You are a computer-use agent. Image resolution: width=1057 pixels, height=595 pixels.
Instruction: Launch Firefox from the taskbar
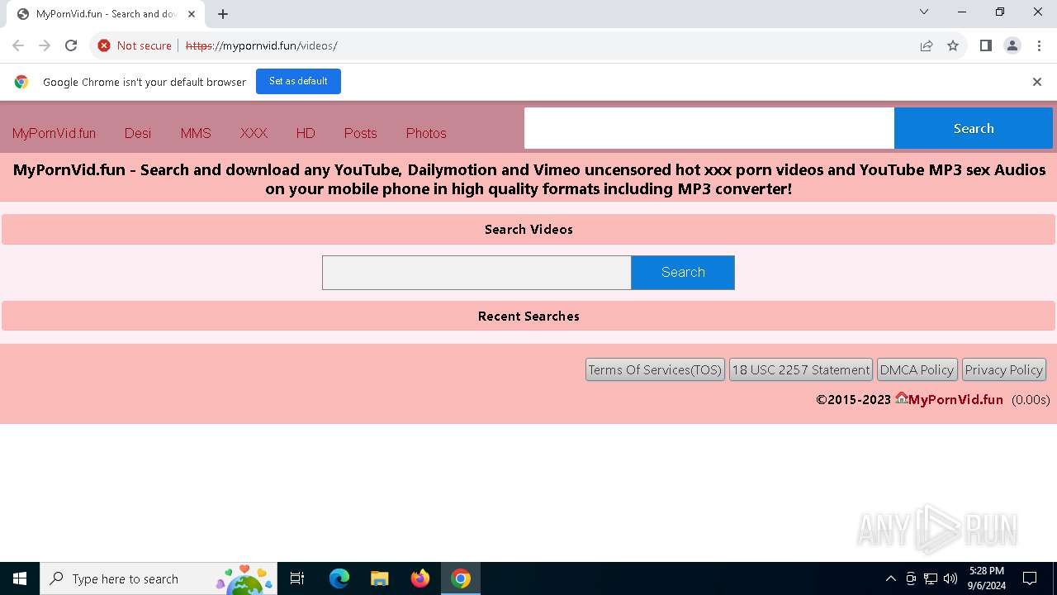click(x=420, y=578)
